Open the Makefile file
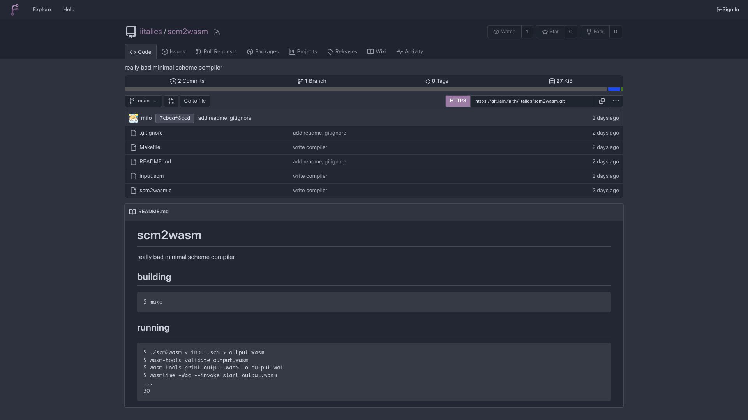The width and height of the screenshot is (748, 420). [x=150, y=147]
